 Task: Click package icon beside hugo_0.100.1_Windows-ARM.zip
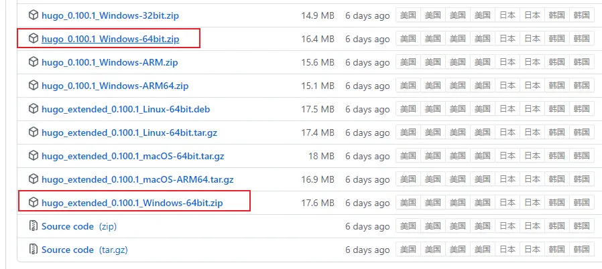[34, 62]
